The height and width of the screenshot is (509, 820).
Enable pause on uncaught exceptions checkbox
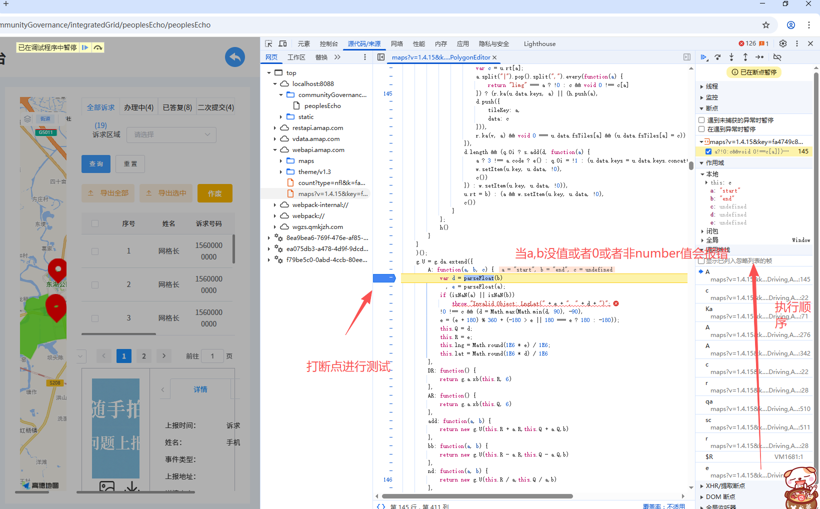(x=701, y=120)
